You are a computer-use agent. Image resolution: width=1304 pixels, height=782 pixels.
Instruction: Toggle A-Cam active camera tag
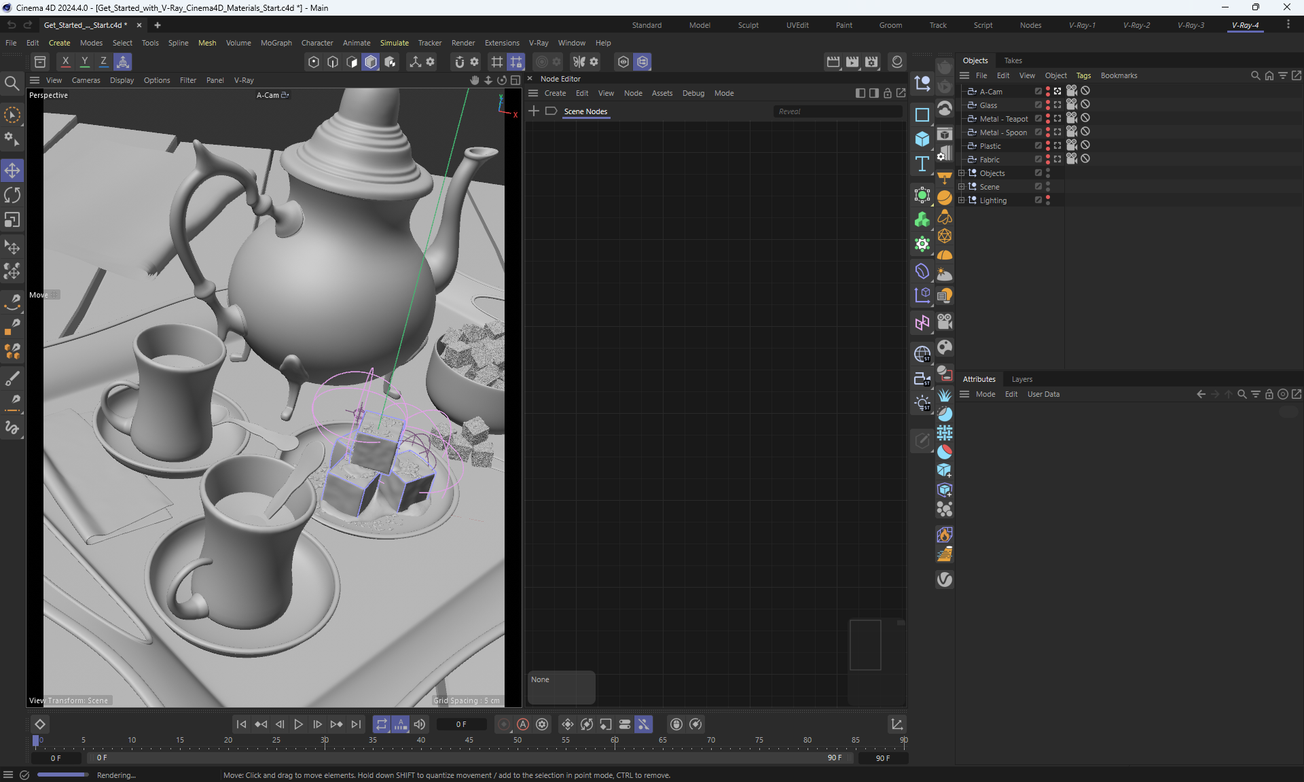click(1057, 91)
